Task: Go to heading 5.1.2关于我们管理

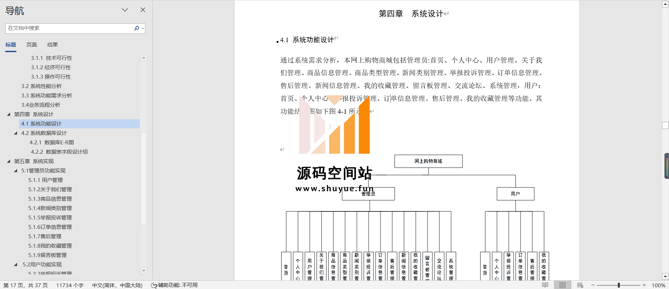Action: pyautogui.click(x=50, y=189)
